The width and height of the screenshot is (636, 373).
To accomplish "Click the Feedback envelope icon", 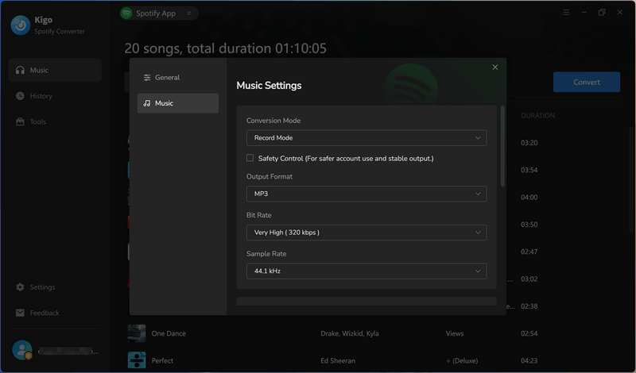I will point(20,313).
